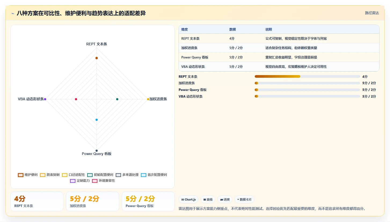The width and height of the screenshot is (390, 222).
Task: Click the VBA 动态形状条 progress bar
Action: click(307, 96)
